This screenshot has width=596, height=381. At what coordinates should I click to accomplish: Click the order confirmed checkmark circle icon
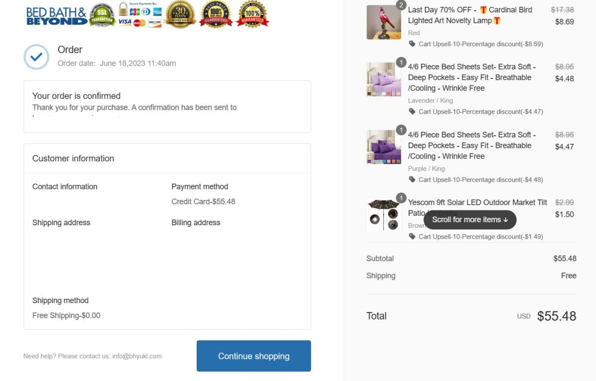point(36,57)
